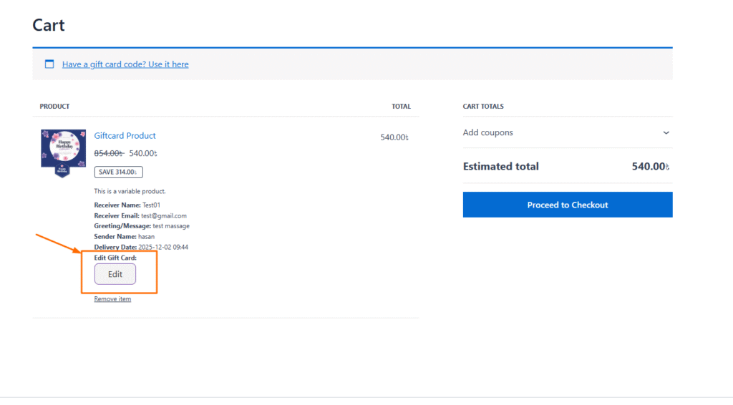Viewport: 733px width, 405px height.
Task: Click the SAVE 314.00 discount badge
Action: pos(119,172)
